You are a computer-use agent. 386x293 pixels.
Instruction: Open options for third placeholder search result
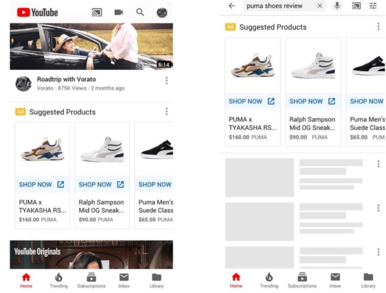point(378,252)
